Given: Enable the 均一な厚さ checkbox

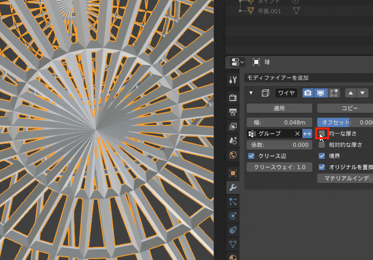Looking at the screenshot, I should (x=322, y=134).
